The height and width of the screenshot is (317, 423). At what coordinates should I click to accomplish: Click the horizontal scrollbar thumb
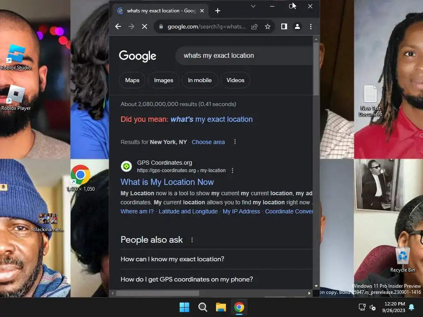click(x=157, y=293)
